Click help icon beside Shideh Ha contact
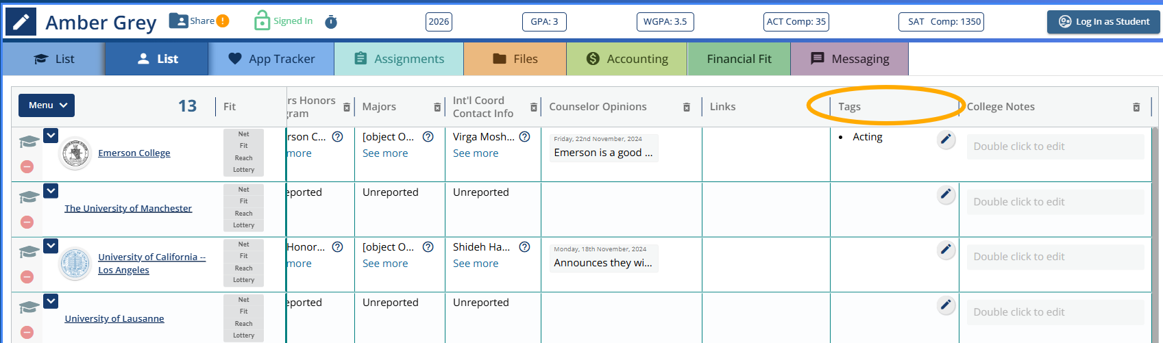Image resolution: width=1163 pixels, height=343 pixels. pos(525,246)
